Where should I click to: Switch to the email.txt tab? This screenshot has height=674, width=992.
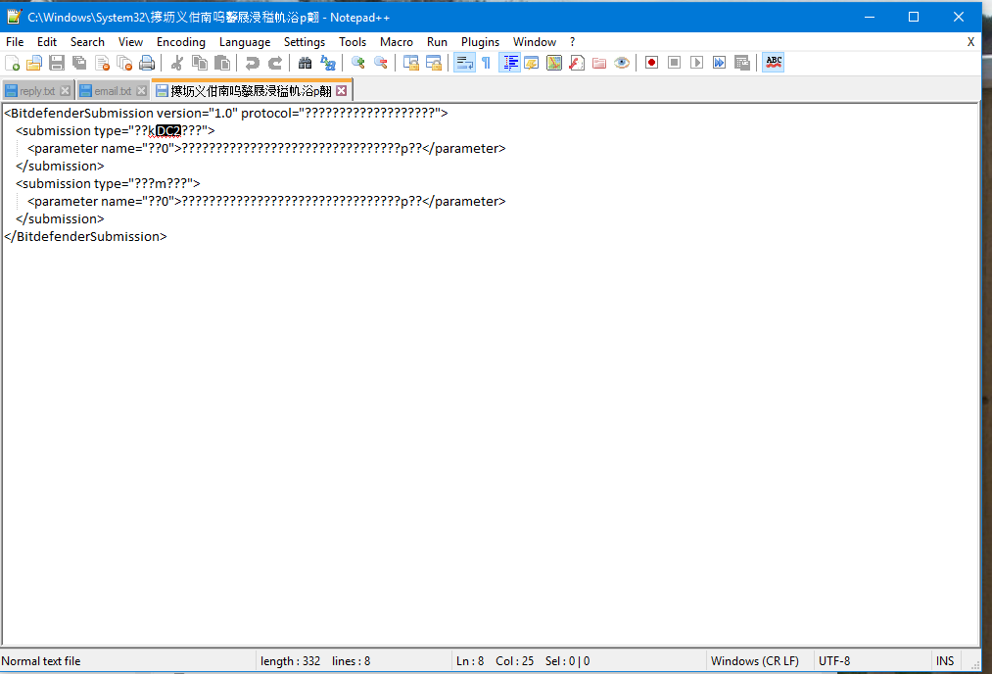coord(113,91)
